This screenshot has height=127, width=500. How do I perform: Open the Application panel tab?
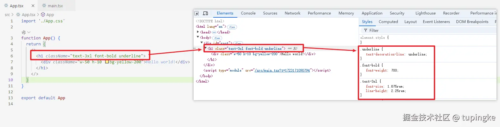372,13
